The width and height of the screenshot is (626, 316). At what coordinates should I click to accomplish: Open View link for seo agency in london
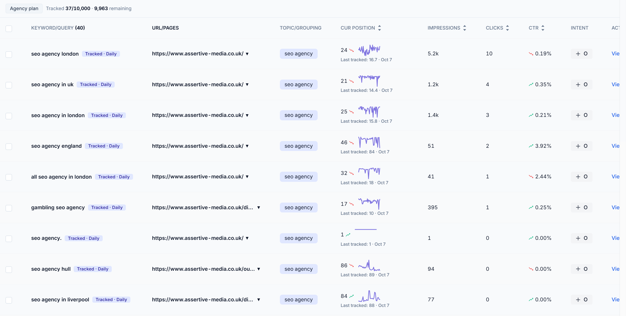click(x=615, y=115)
